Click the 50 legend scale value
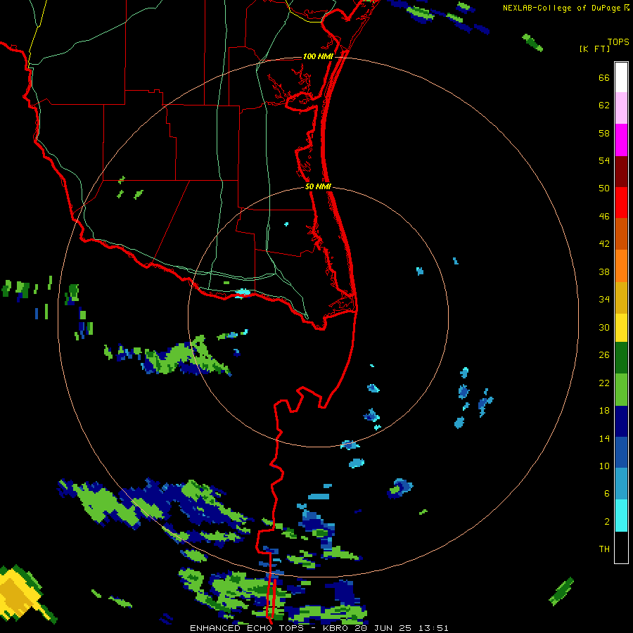The height and width of the screenshot is (633, 633). click(604, 188)
